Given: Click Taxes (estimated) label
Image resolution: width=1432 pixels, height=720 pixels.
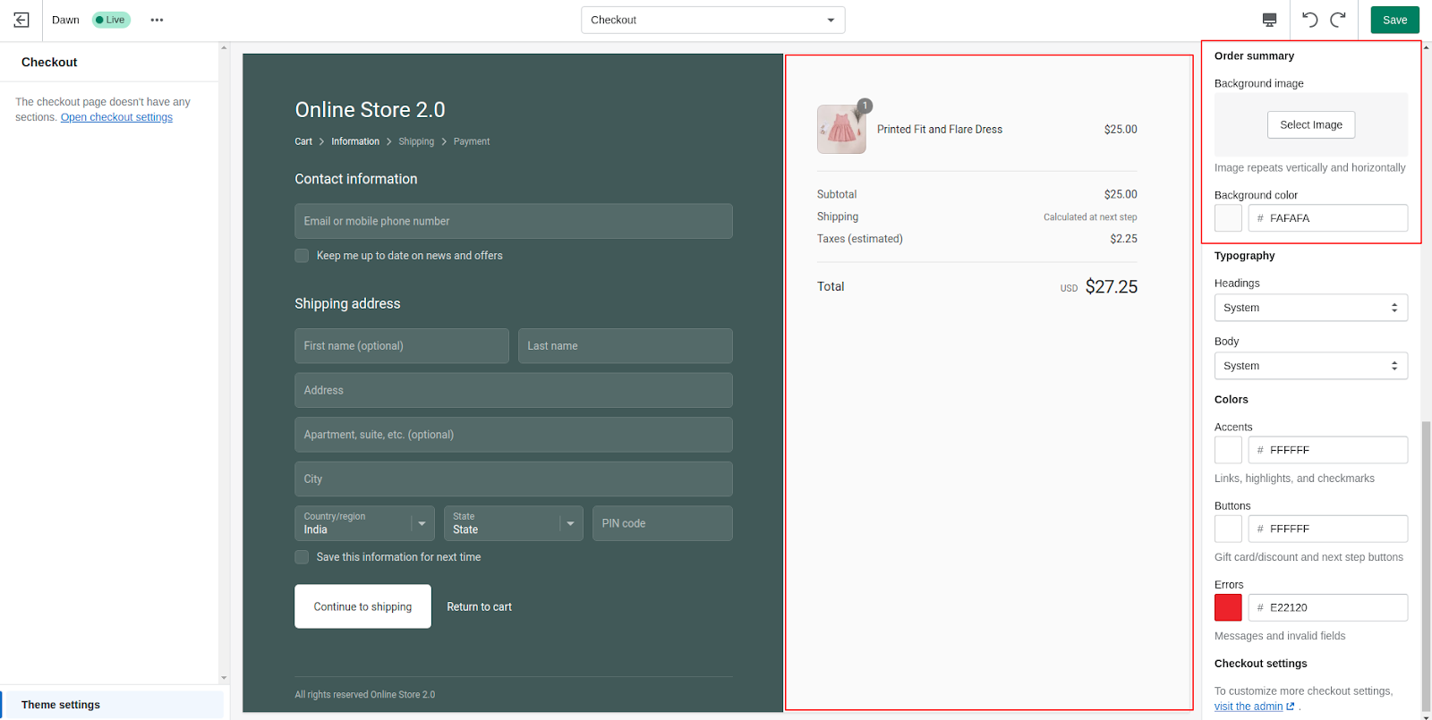Looking at the screenshot, I should (860, 239).
